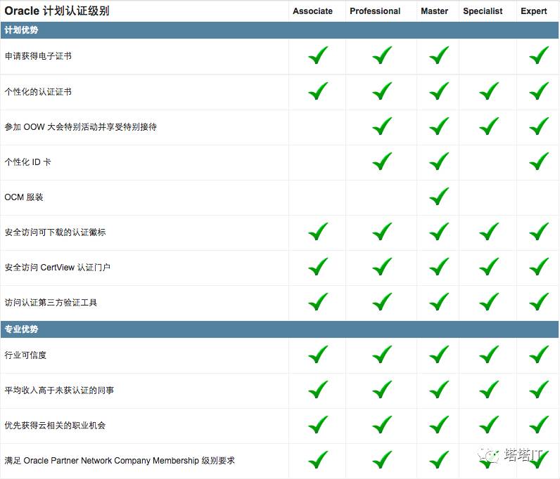Click Specialist checkmark in 云相关的职业机会 row
Image resolution: width=560 pixels, height=479 pixels.
click(489, 425)
